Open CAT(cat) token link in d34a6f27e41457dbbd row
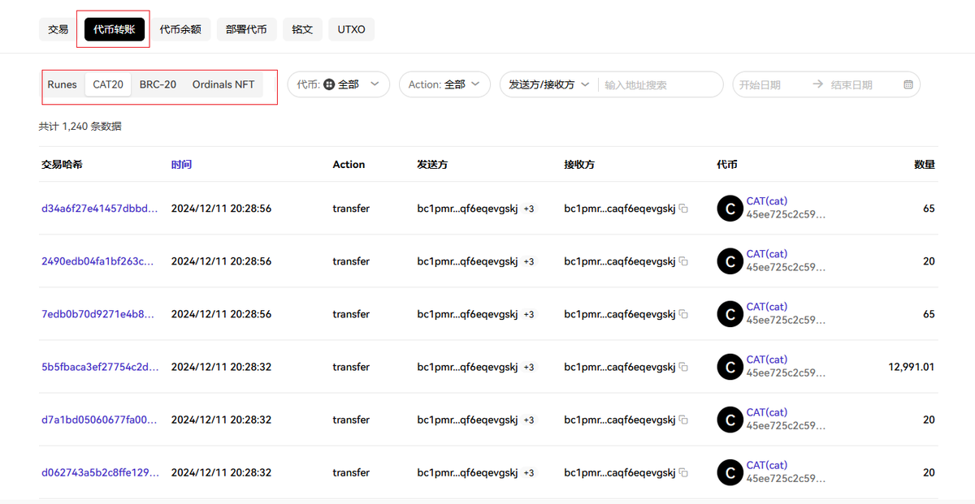 point(767,201)
